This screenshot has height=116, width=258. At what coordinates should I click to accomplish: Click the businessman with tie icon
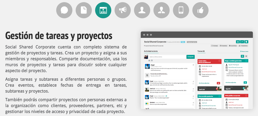[162, 10]
